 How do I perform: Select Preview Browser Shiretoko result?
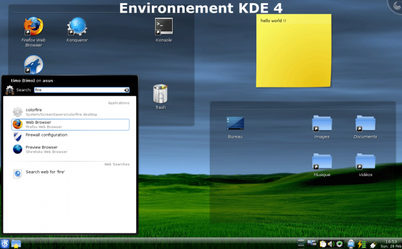click(70, 149)
